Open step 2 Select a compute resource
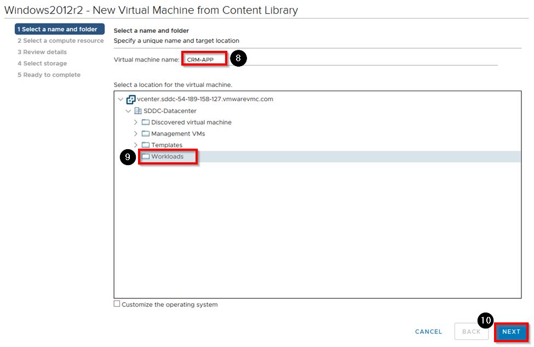 click(60, 41)
